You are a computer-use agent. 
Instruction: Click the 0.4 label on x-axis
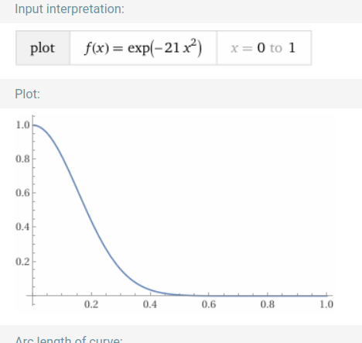point(150,304)
